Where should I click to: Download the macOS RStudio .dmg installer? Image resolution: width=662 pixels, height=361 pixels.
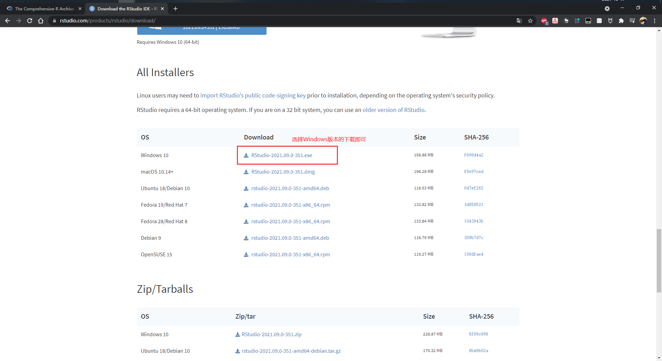point(283,172)
